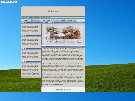
Task: Click the neocities URL address bar
Action: [x=53, y=18]
